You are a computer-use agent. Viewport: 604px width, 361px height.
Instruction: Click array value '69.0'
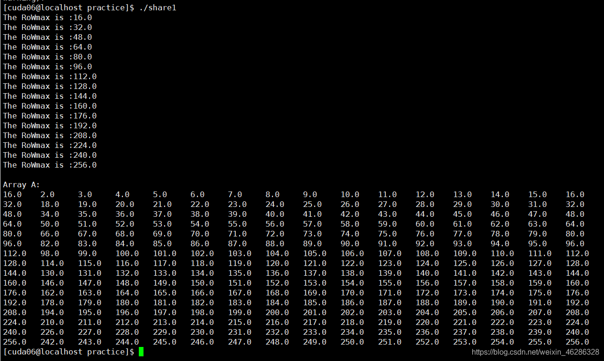[162, 234]
